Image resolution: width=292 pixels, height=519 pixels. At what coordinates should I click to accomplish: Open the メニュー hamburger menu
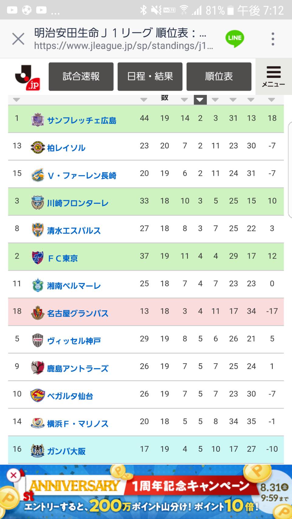pos(273,77)
